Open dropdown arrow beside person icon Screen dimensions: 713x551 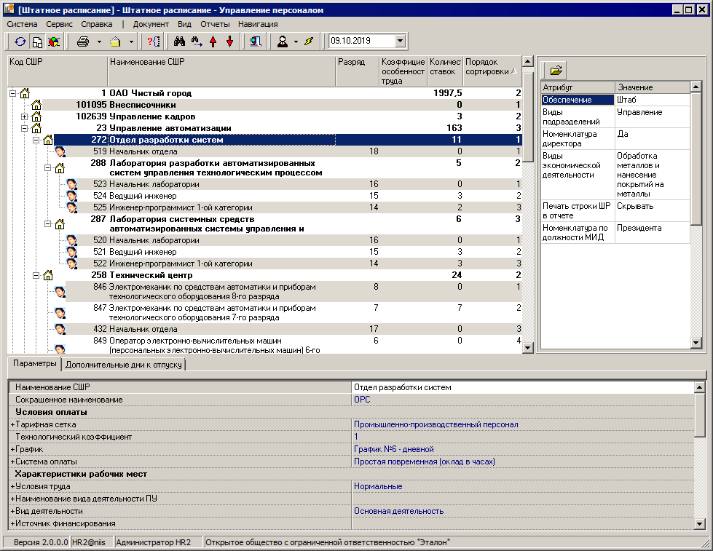[296, 41]
